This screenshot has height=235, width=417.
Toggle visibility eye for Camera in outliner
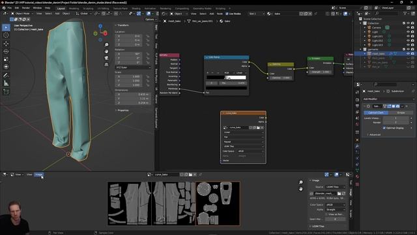click(408, 27)
